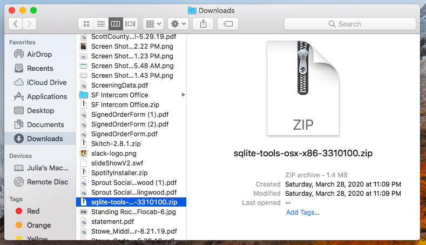The image size is (426, 245).
Task: Switch to icon view
Action: click(x=86, y=24)
